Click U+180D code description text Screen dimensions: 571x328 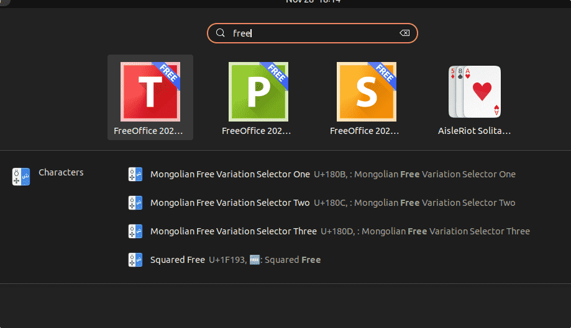pyautogui.click(x=426, y=231)
